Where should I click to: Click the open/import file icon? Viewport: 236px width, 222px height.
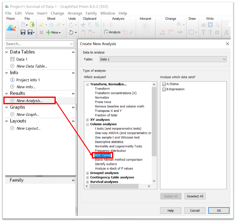tap(32, 25)
